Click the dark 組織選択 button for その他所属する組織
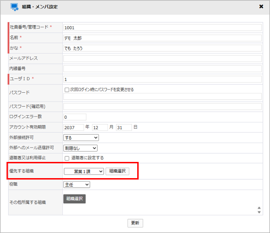Image resolution: width=270 pixels, height=233 pixels. click(74, 199)
